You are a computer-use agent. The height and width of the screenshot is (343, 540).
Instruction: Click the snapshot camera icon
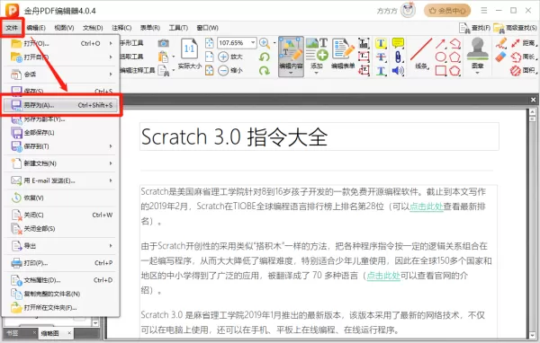163,43
